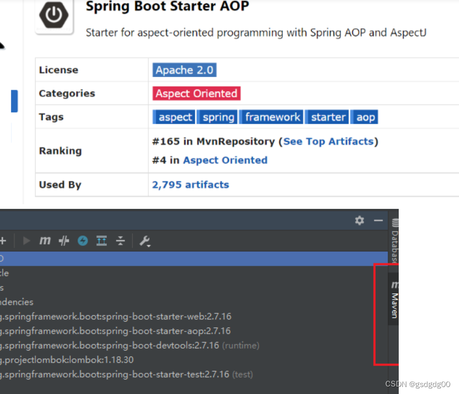459x394 pixels.
Task: Follow the See Top Artifacts link
Action: click(329, 142)
